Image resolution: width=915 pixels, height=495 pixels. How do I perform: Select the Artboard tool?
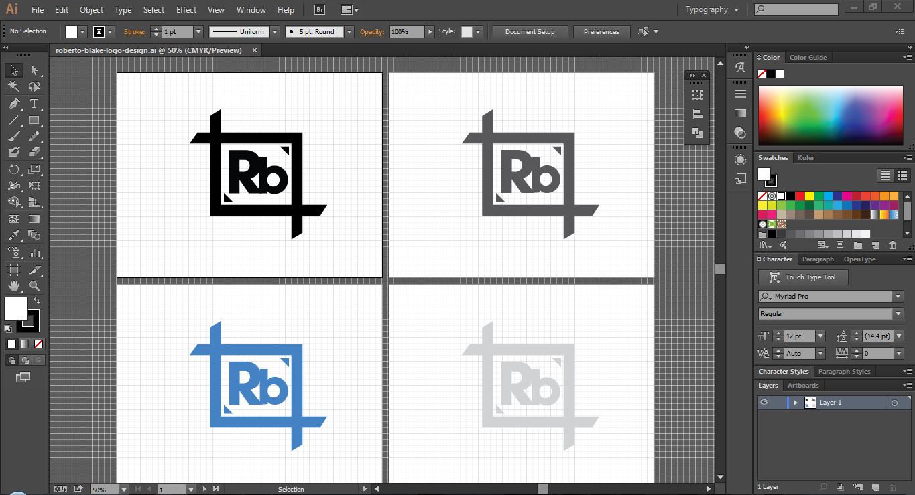[13, 269]
